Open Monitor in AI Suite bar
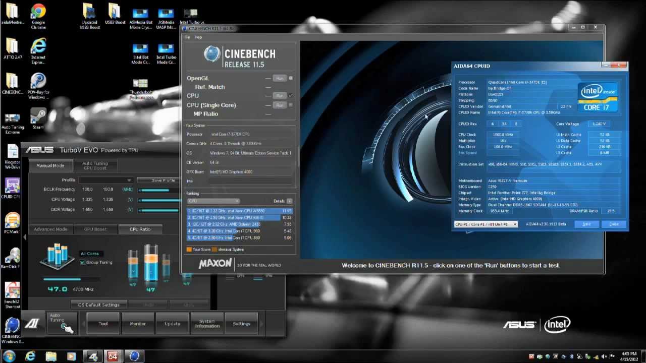The height and width of the screenshot is (363, 646). pyautogui.click(x=138, y=324)
